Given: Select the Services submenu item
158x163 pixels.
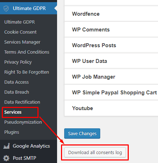Looking at the screenshot, I should pyautogui.click(x=13, y=112).
